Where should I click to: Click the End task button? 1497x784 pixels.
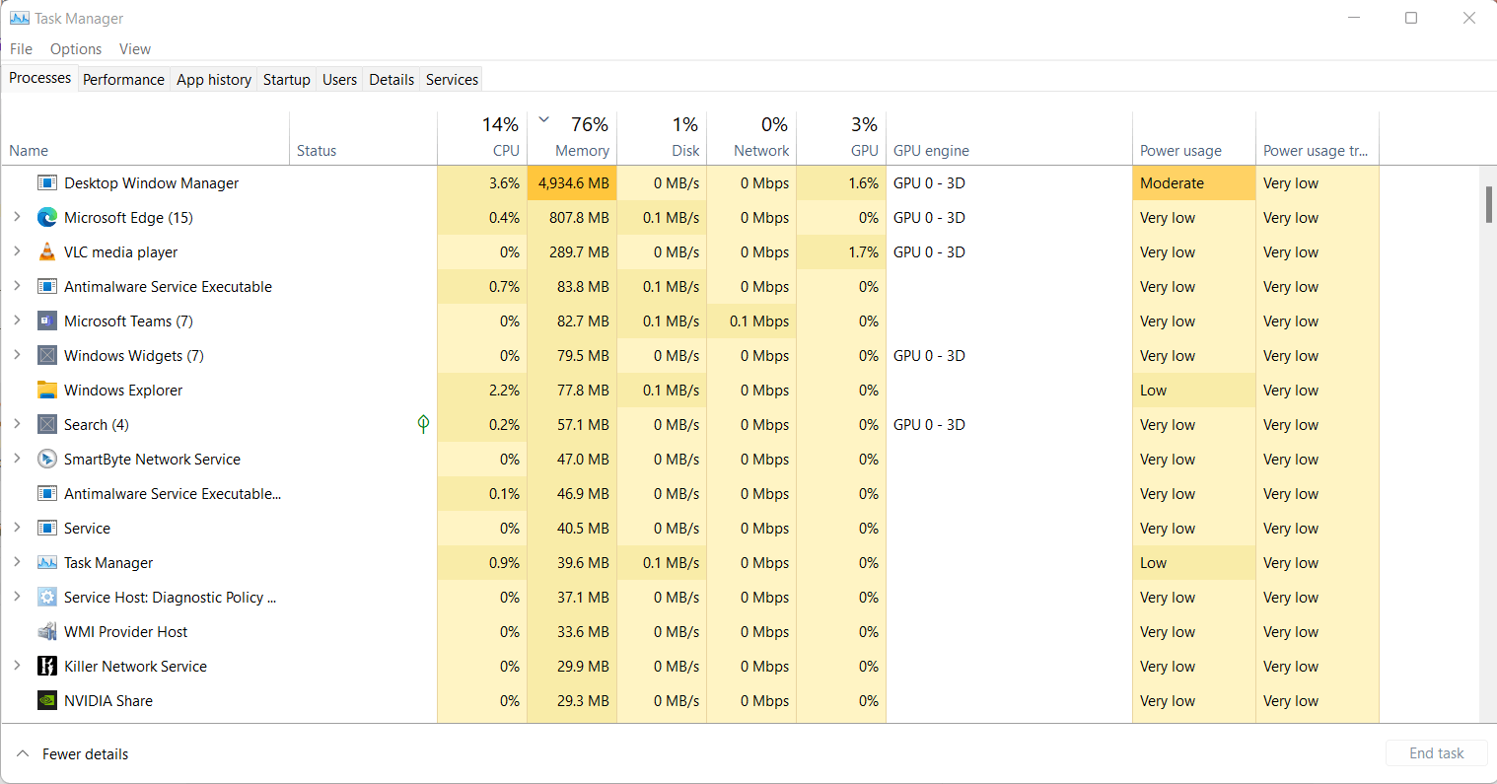1436,753
